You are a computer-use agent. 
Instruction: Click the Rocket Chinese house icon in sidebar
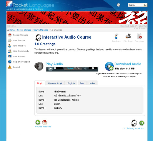click(10, 35)
